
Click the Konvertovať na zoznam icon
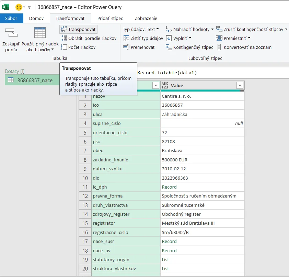[x=219, y=47]
